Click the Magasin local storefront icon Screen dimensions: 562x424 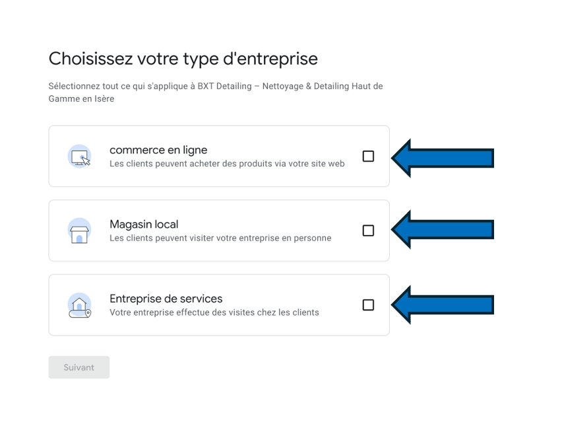(80, 230)
